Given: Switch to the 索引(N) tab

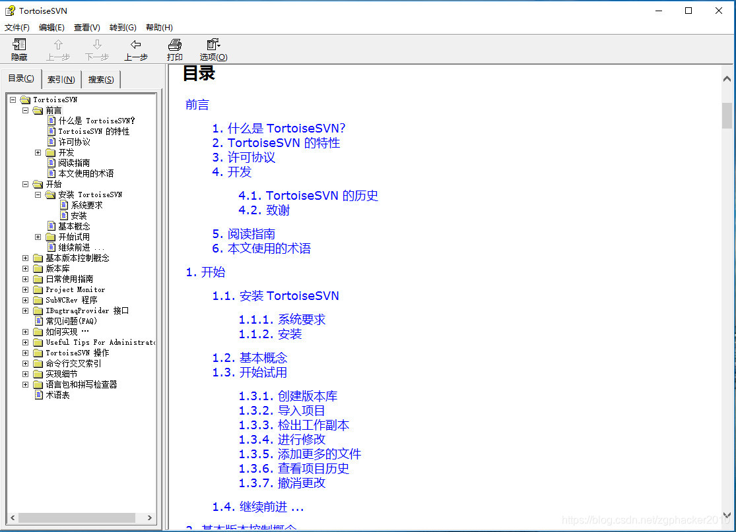Looking at the screenshot, I should (61, 80).
